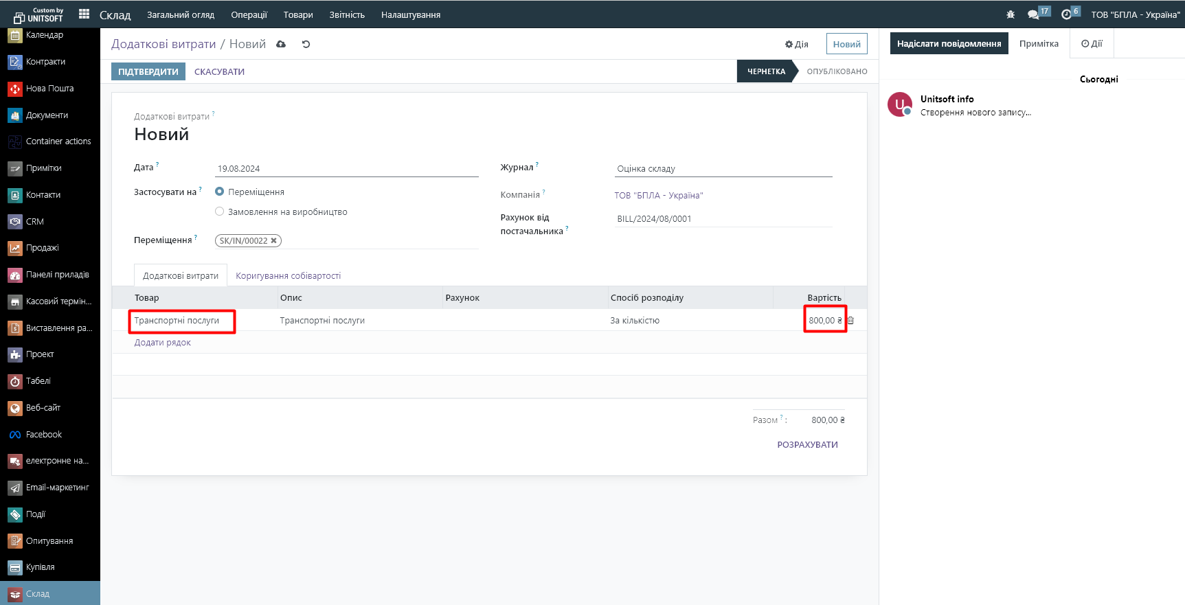This screenshot has width=1185, height=605.
Task: Delete the Транспортні послуги row with trash icon
Action: pyautogui.click(x=850, y=320)
